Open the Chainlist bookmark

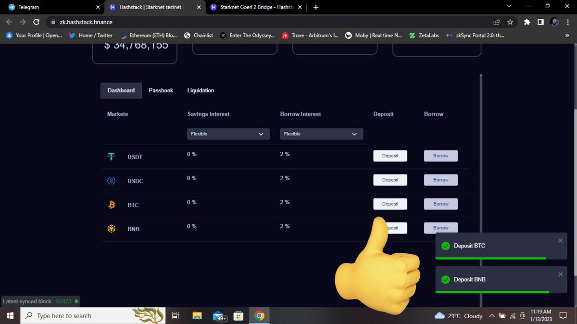point(198,35)
